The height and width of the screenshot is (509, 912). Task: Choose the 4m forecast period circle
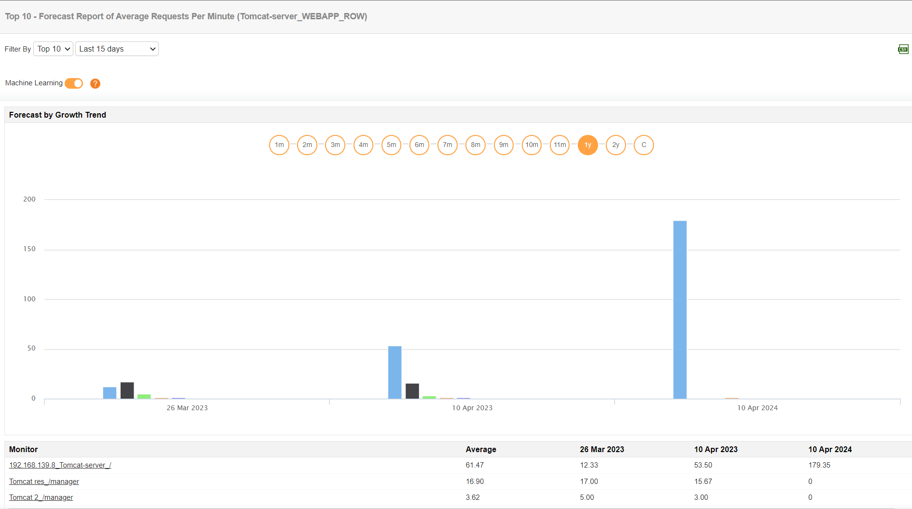[x=363, y=145]
